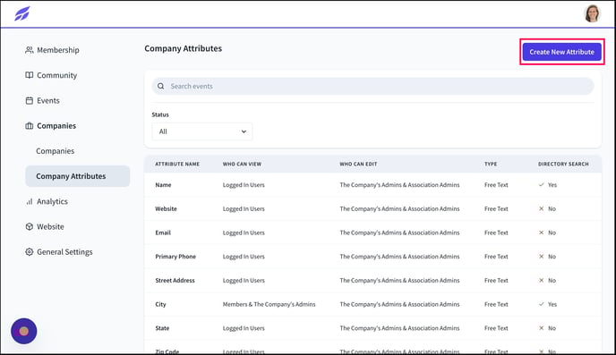Click the Analytics bar chart icon
Viewport: 616px width, 355px height.
(x=29, y=201)
